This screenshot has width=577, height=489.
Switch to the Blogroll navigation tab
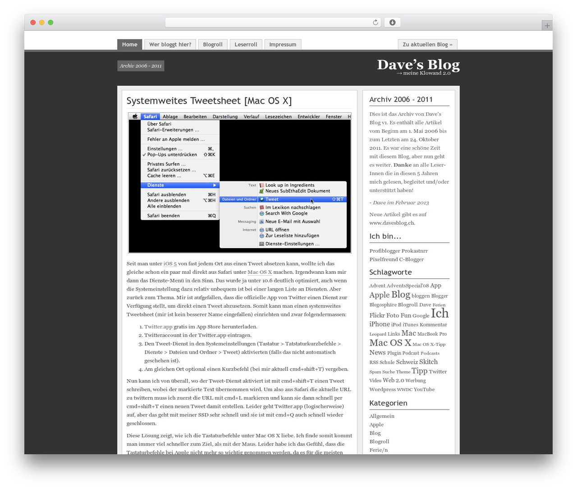pyautogui.click(x=213, y=44)
